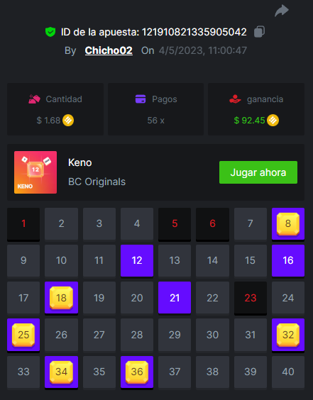Viewport: 313px width, 400px height.
Task: Click the coin icon beside $ 92.45
Action: click(273, 120)
